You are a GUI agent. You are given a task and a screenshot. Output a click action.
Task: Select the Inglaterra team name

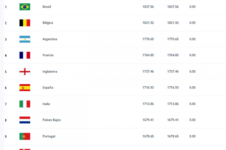point(50,72)
